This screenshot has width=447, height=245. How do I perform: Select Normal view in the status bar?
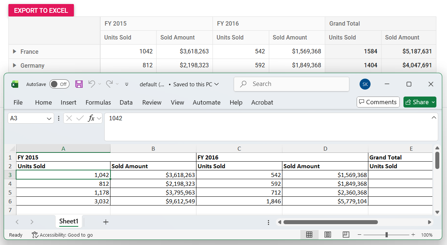309,234
